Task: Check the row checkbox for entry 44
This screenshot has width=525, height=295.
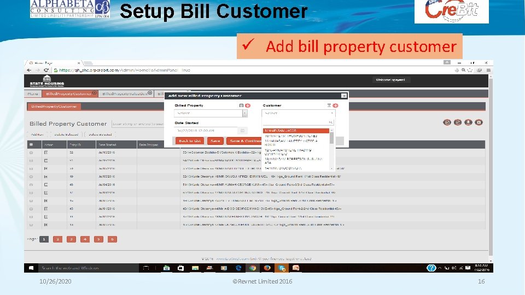Action: coord(31,217)
